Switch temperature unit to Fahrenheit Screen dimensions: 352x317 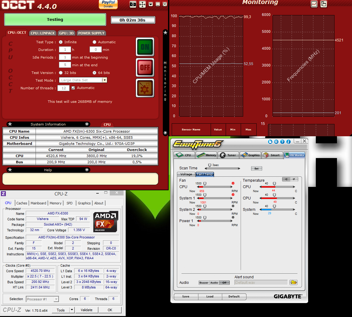[294, 179]
